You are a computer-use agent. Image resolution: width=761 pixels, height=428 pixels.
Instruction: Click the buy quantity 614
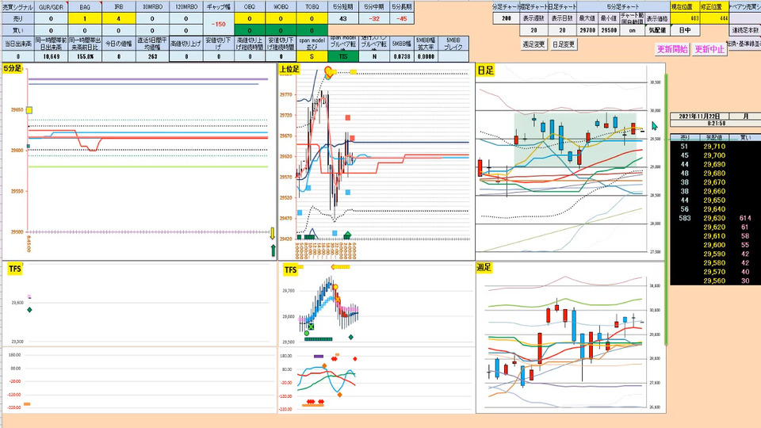(745, 219)
